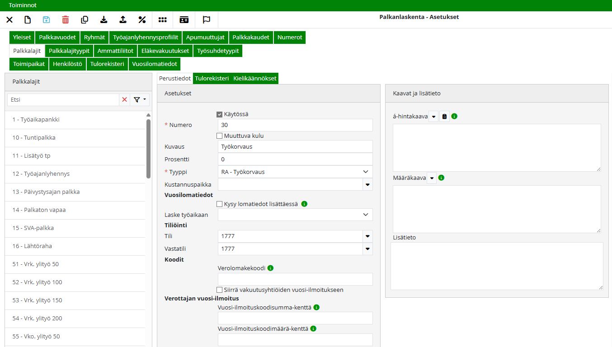Uncheck the Käytössä checkbox
Image resolution: width=612 pixels, height=347 pixels.
(220, 114)
